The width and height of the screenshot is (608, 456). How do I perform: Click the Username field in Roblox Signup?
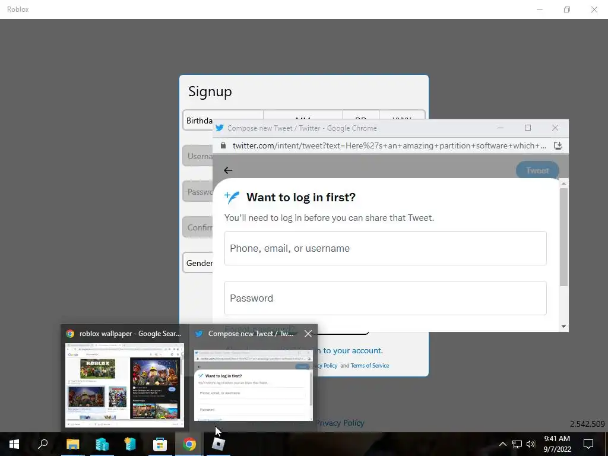[198, 156]
